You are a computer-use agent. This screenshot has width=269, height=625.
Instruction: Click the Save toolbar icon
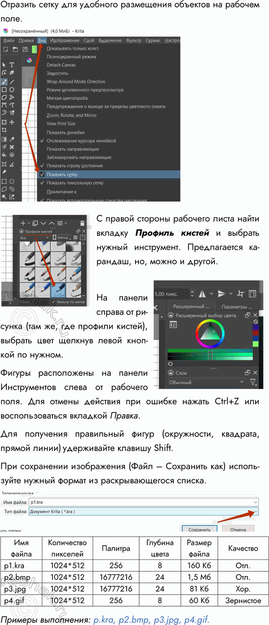tap(25, 50)
